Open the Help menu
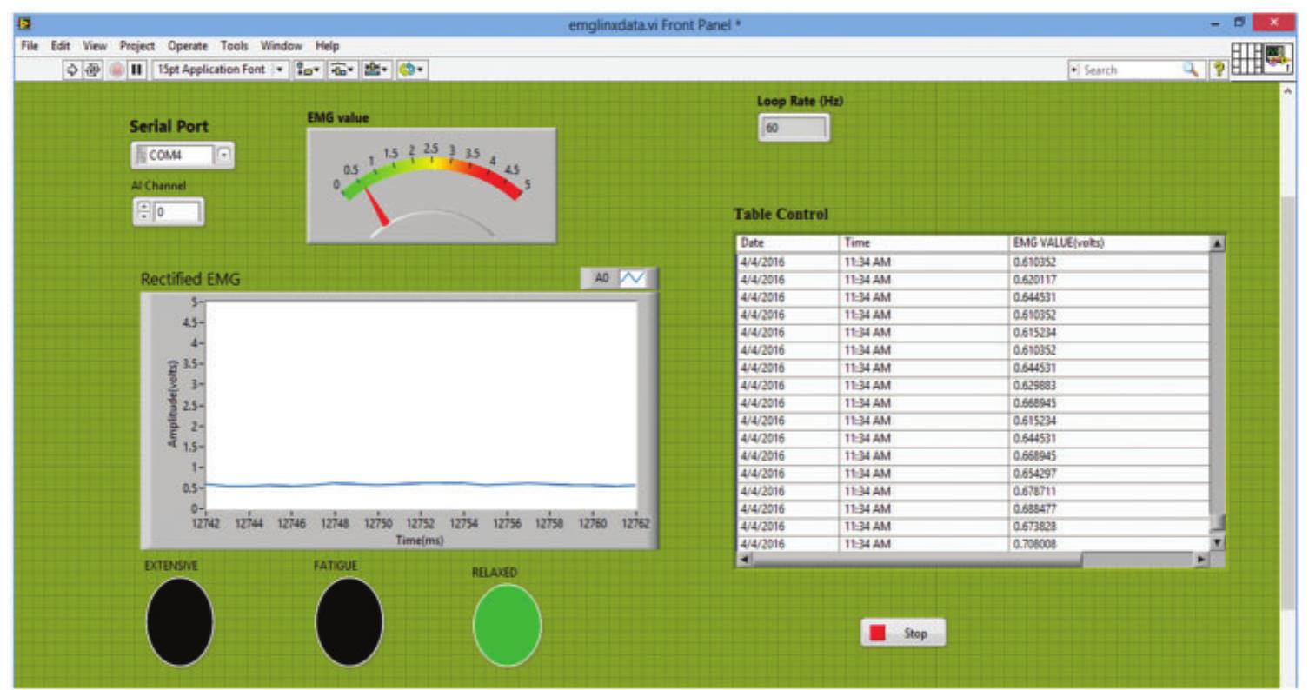 (x=327, y=46)
